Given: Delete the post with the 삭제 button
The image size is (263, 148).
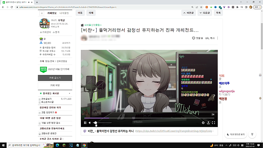Looking at the screenshot, I should (91, 13).
